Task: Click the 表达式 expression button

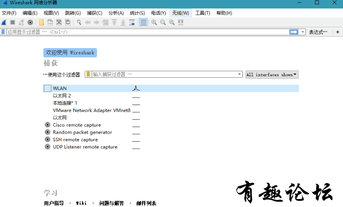Action: tap(318, 32)
